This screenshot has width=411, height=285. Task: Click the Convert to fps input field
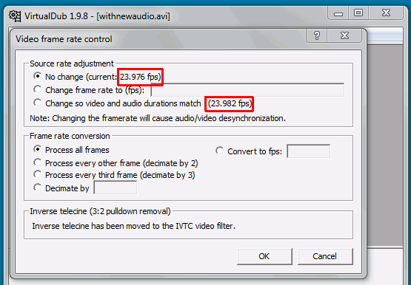309,151
